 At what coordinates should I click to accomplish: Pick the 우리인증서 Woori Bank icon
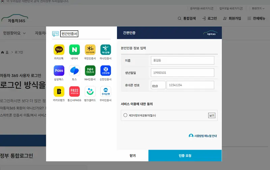coord(106,91)
